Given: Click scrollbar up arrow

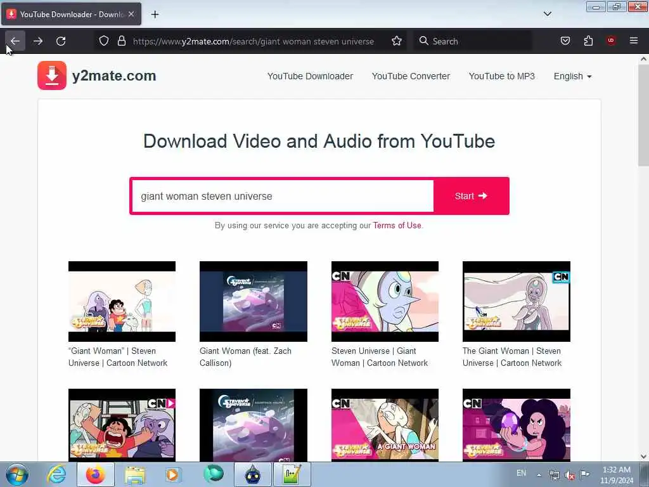Looking at the screenshot, I should tap(643, 59).
